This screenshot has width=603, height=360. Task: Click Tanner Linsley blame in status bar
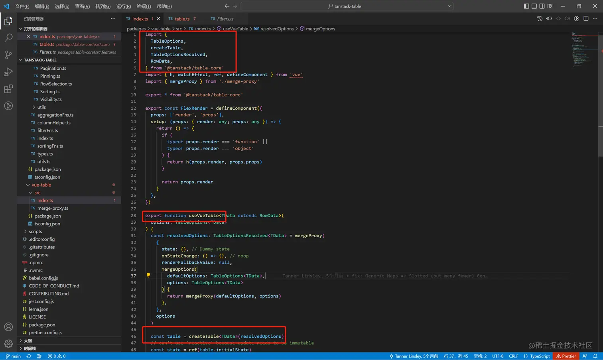tap(414, 356)
